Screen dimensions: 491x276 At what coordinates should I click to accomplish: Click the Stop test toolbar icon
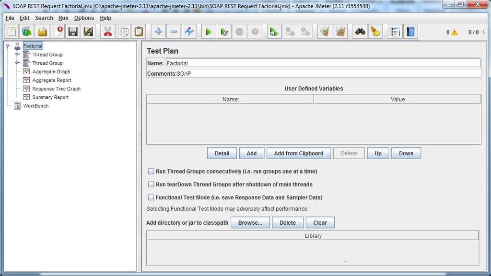tap(240, 32)
